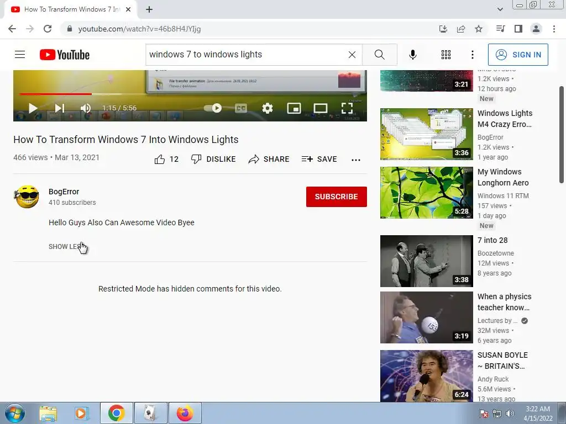
Task: Open the 3:21 duration video thumbnail
Action: coord(426,81)
